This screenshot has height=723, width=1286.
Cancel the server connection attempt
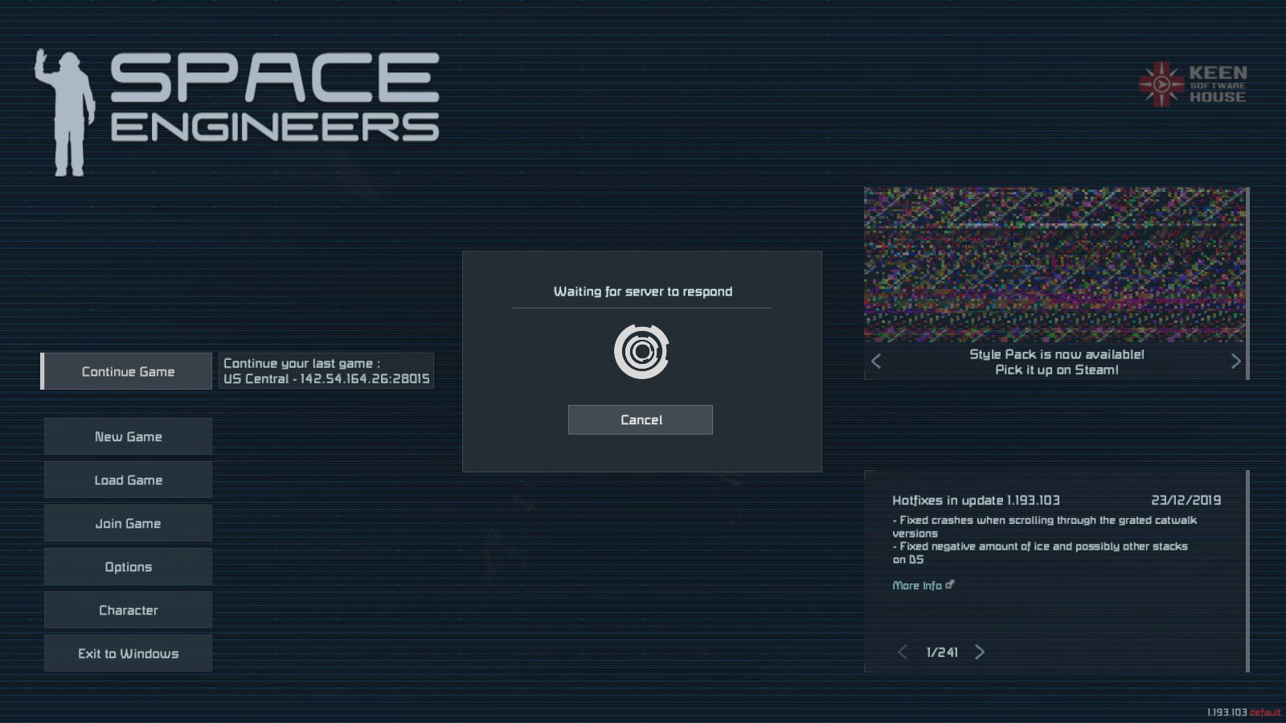tap(640, 419)
